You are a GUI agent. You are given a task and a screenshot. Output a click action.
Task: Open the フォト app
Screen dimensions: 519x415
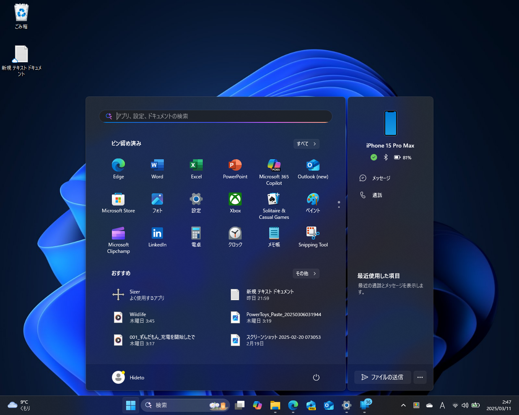tap(157, 203)
